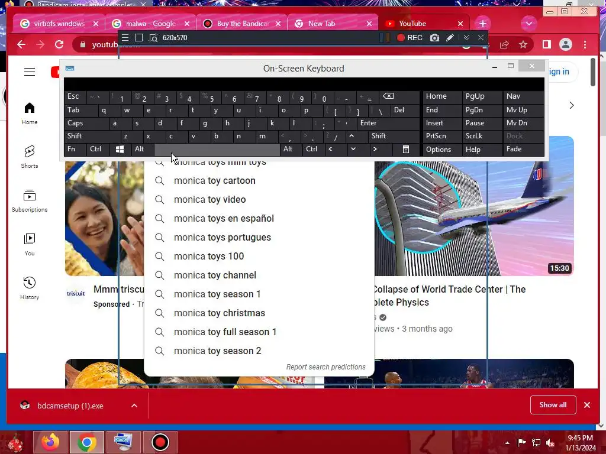Viewport: 606px width, 454px height.
Task: Select the YouTube browser tab
Action: point(424,24)
